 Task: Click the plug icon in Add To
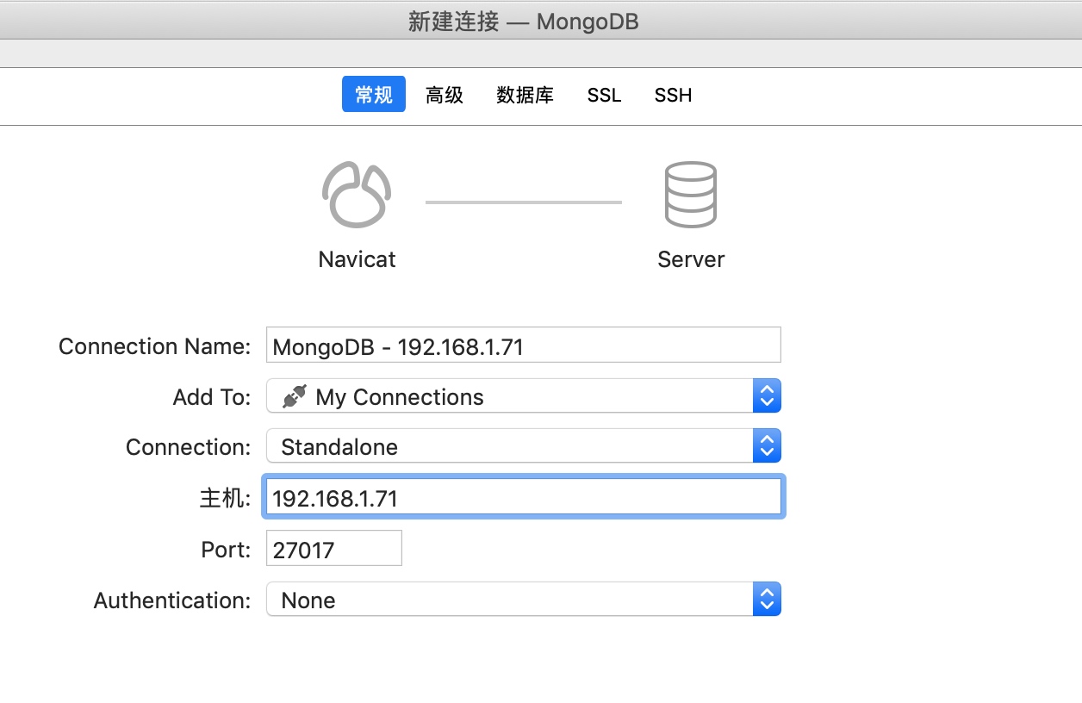pyautogui.click(x=295, y=397)
